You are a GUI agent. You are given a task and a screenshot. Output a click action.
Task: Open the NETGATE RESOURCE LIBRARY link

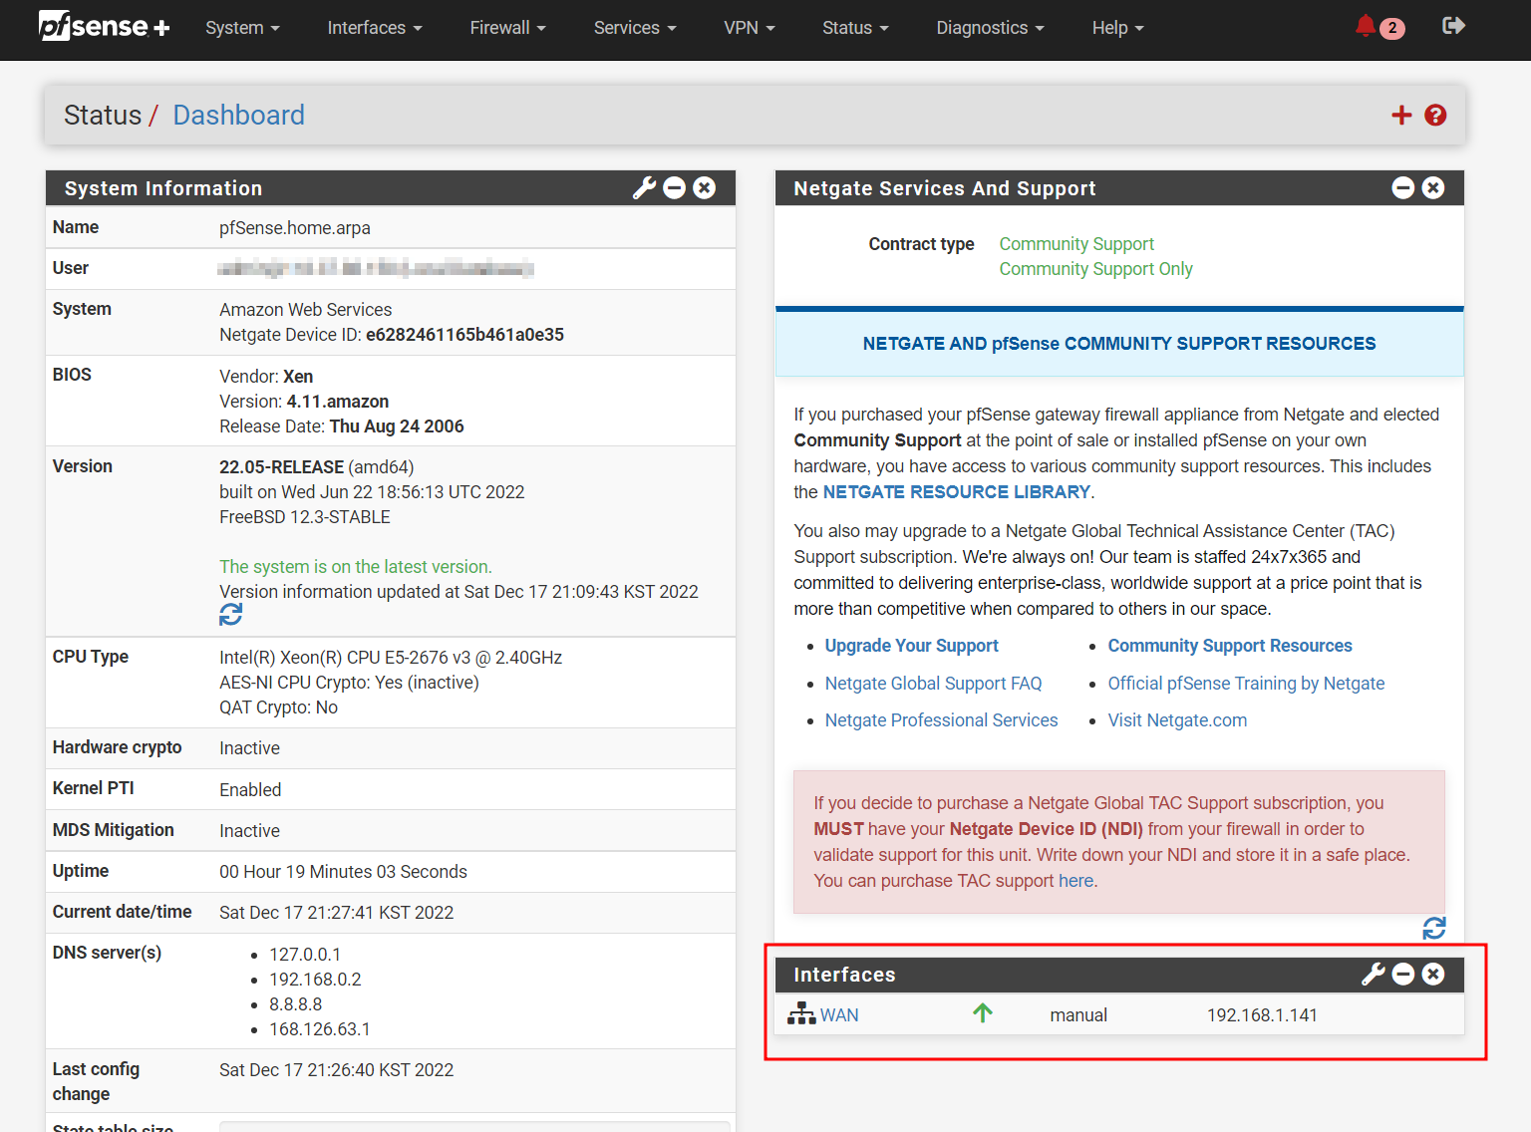point(957,492)
